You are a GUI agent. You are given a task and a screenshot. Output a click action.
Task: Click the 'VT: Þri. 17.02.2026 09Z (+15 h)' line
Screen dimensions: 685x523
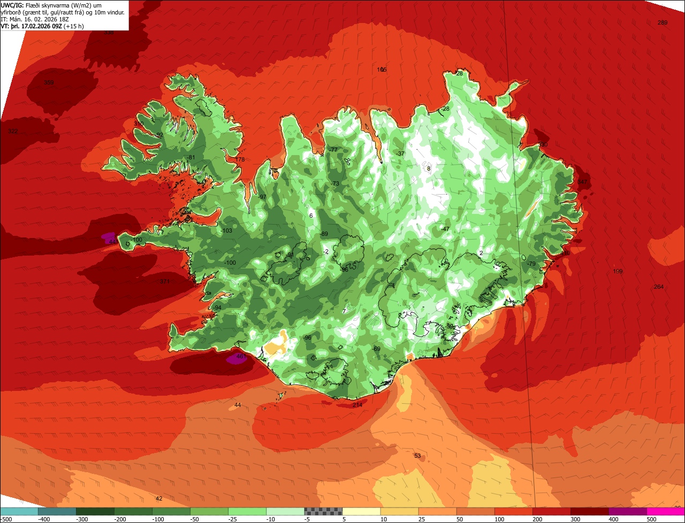click(41, 26)
